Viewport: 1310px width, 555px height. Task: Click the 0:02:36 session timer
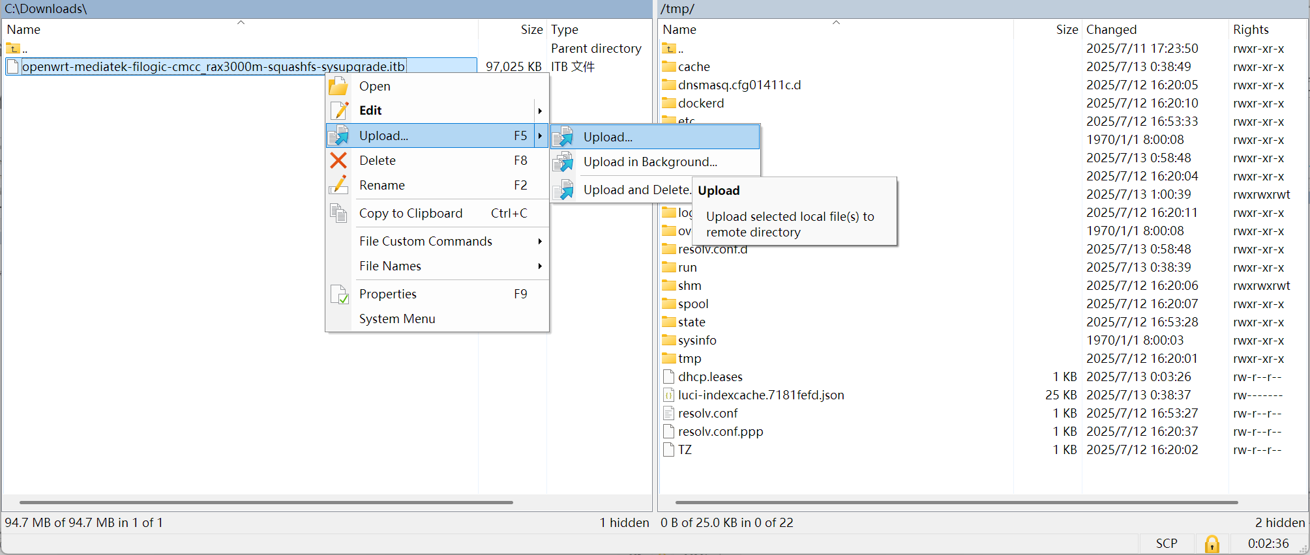coord(1268,543)
